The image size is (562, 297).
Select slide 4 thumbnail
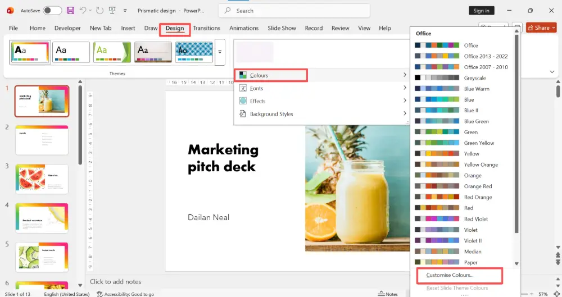pos(42,218)
